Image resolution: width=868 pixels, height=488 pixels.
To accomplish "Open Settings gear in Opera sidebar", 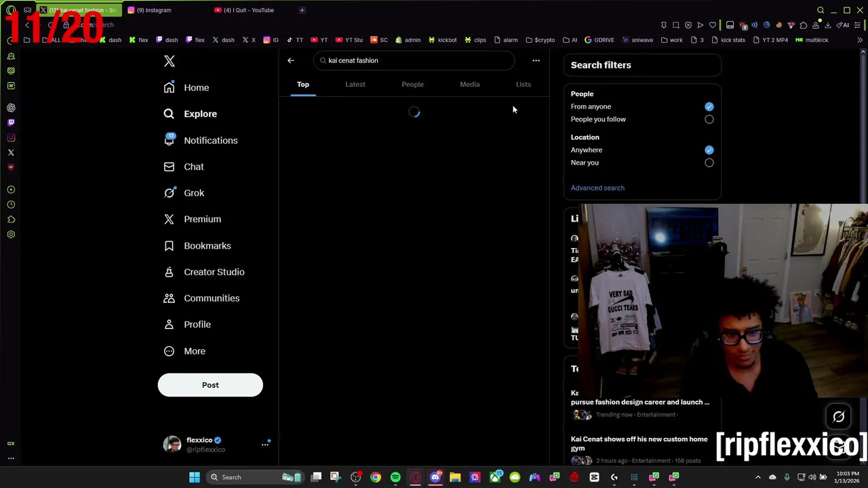I will tap(11, 235).
